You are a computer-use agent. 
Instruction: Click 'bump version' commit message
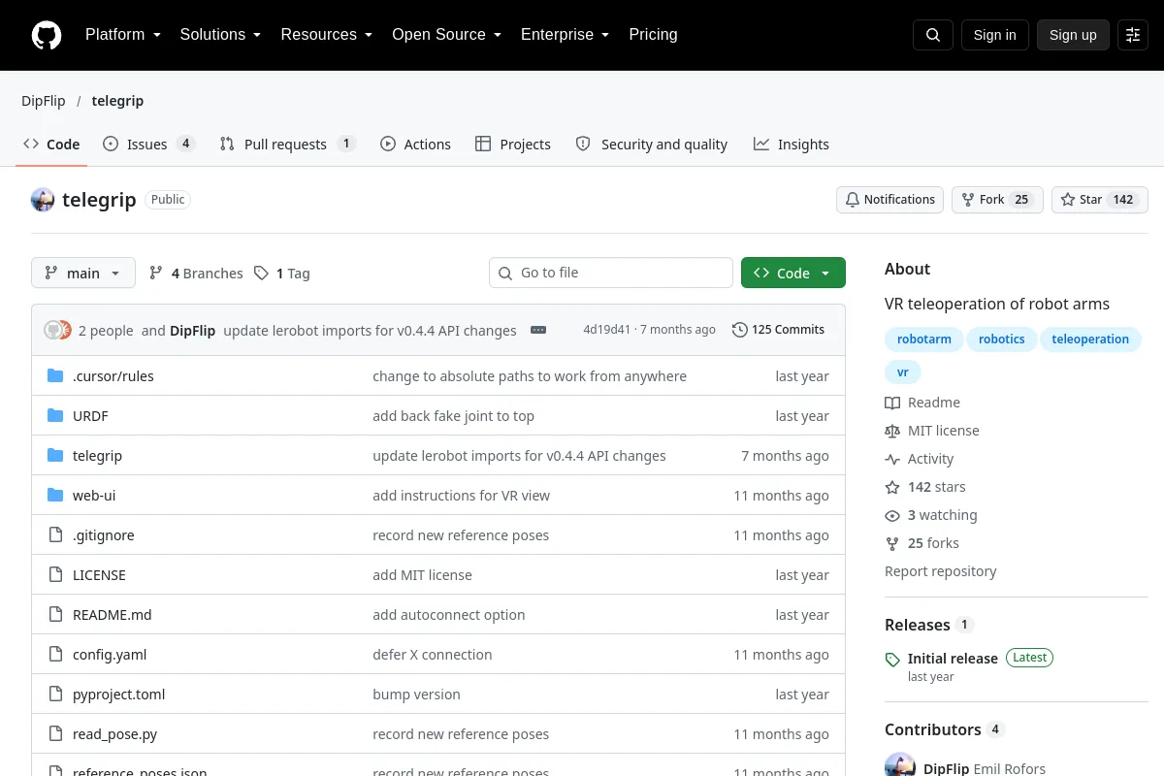[x=416, y=695]
